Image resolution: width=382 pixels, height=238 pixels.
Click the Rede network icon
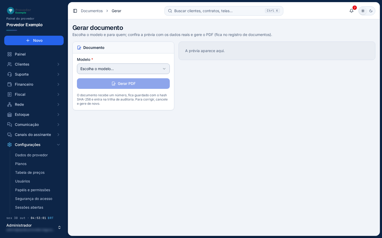click(10, 104)
